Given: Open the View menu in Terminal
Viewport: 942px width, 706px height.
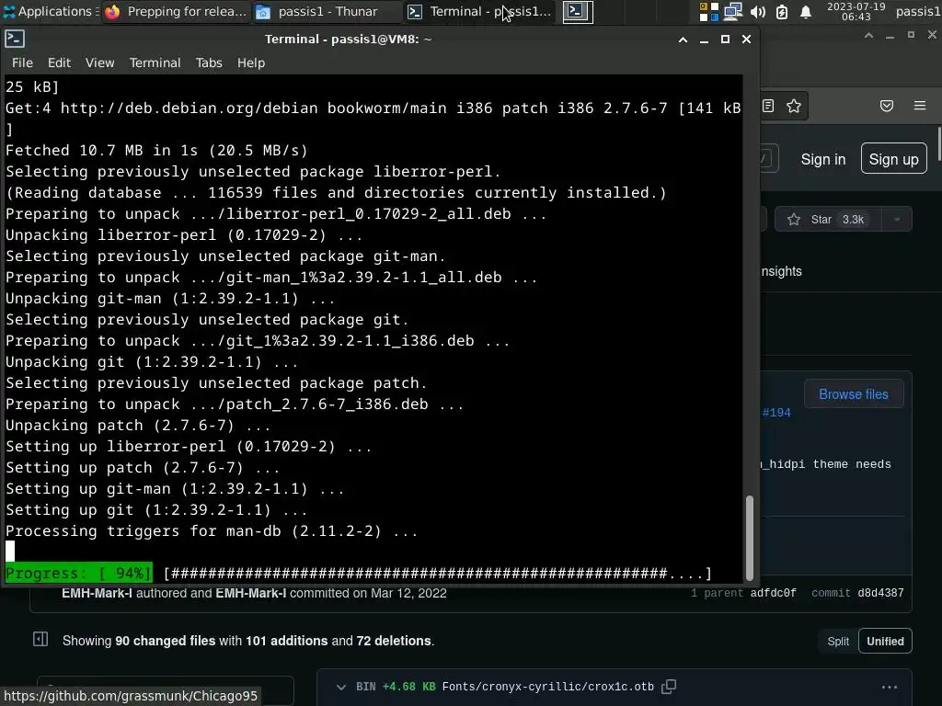Looking at the screenshot, I should [99, 63].
